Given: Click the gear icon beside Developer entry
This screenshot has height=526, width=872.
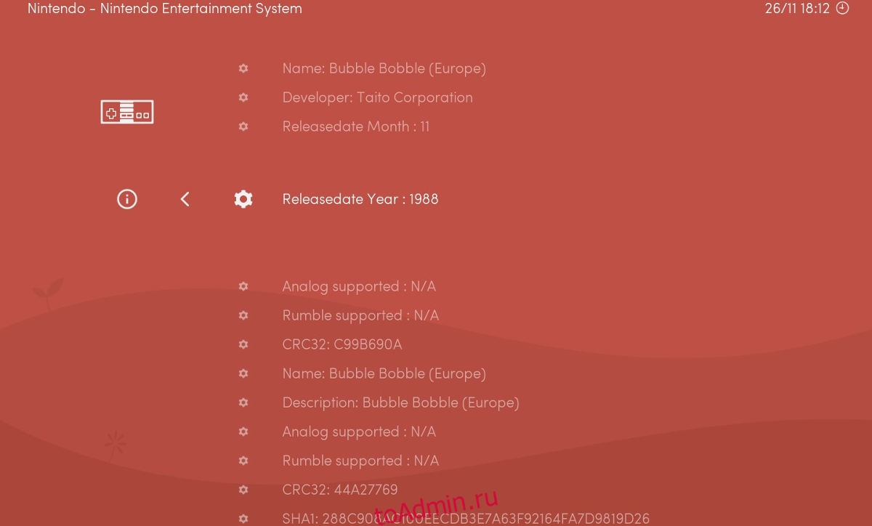Looking at the screenshot, I should tap(243, 97).
